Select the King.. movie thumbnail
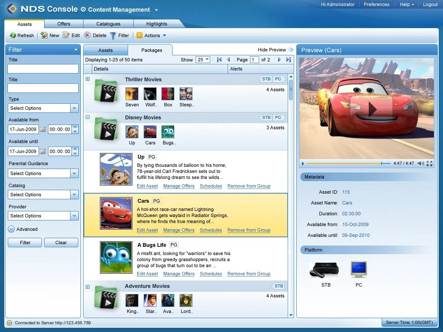This screenshot has height=332, width=443. (132, 300)
